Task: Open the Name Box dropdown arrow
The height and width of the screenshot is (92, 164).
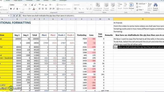Action: 8,16
